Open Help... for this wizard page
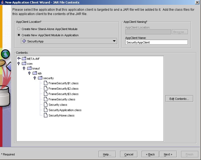201x160 pixels. click(x=107, y=154)
